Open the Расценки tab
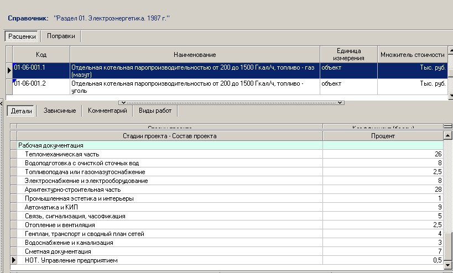Screen dimensions: 453x273 click(22, 36)
